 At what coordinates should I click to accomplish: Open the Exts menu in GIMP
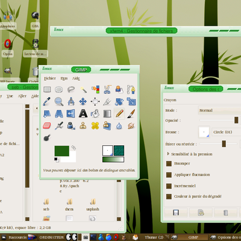tap(64, 78)
